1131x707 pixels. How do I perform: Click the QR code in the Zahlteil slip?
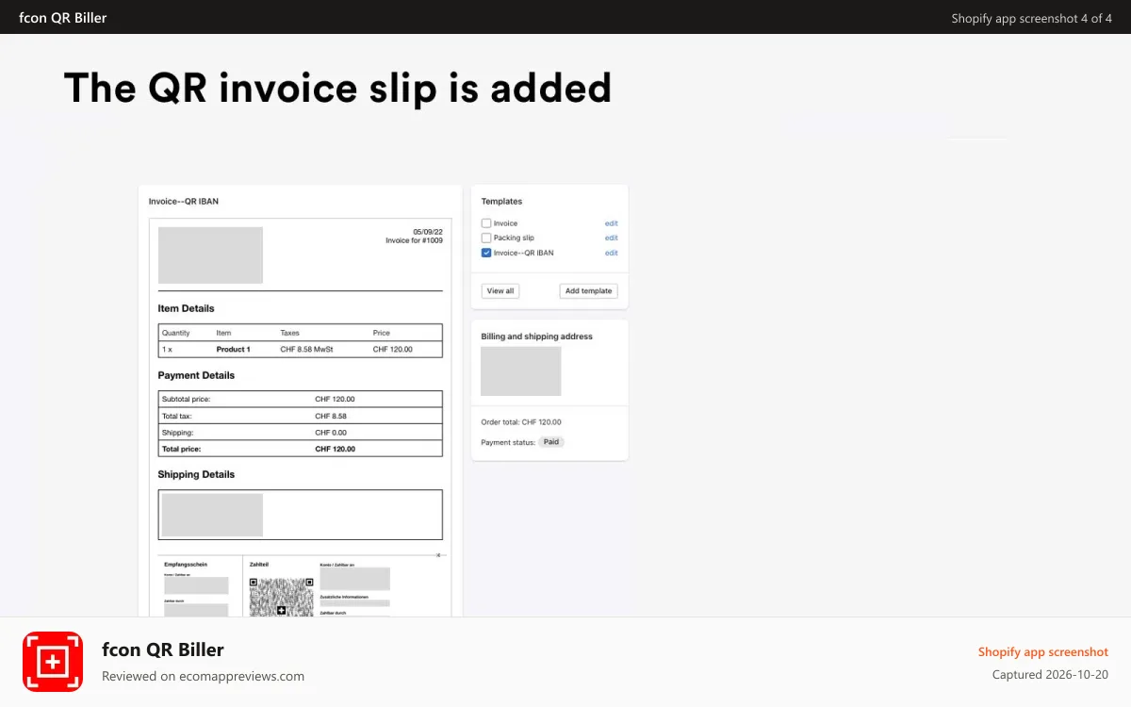[281, 598]
